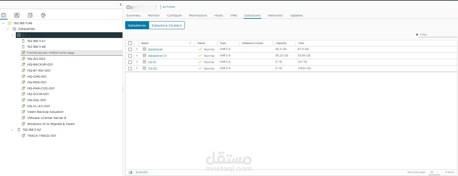Switch to the Hosts tab
Viewport: 458px width, 176px height.
(x=218, y=15)
